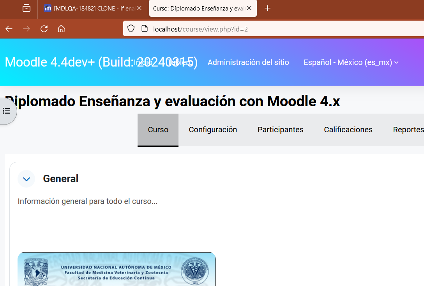The width and height of the screenshot is (424, 286).
Task: Close the Curso Diplomado Enseñanza tab
Action: (x=249, y=9)
